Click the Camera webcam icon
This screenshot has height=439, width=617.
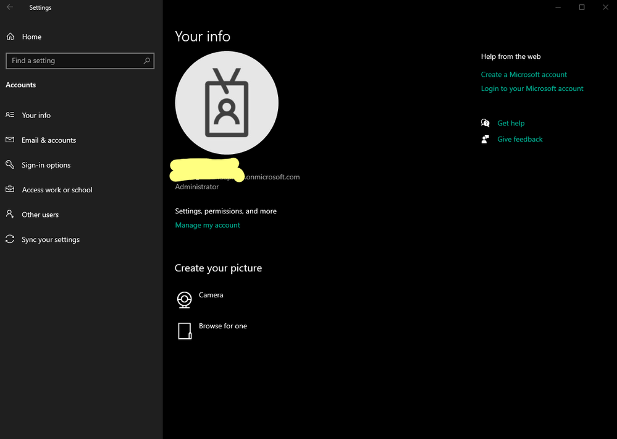pyautogui.click(x=184, y=299)
